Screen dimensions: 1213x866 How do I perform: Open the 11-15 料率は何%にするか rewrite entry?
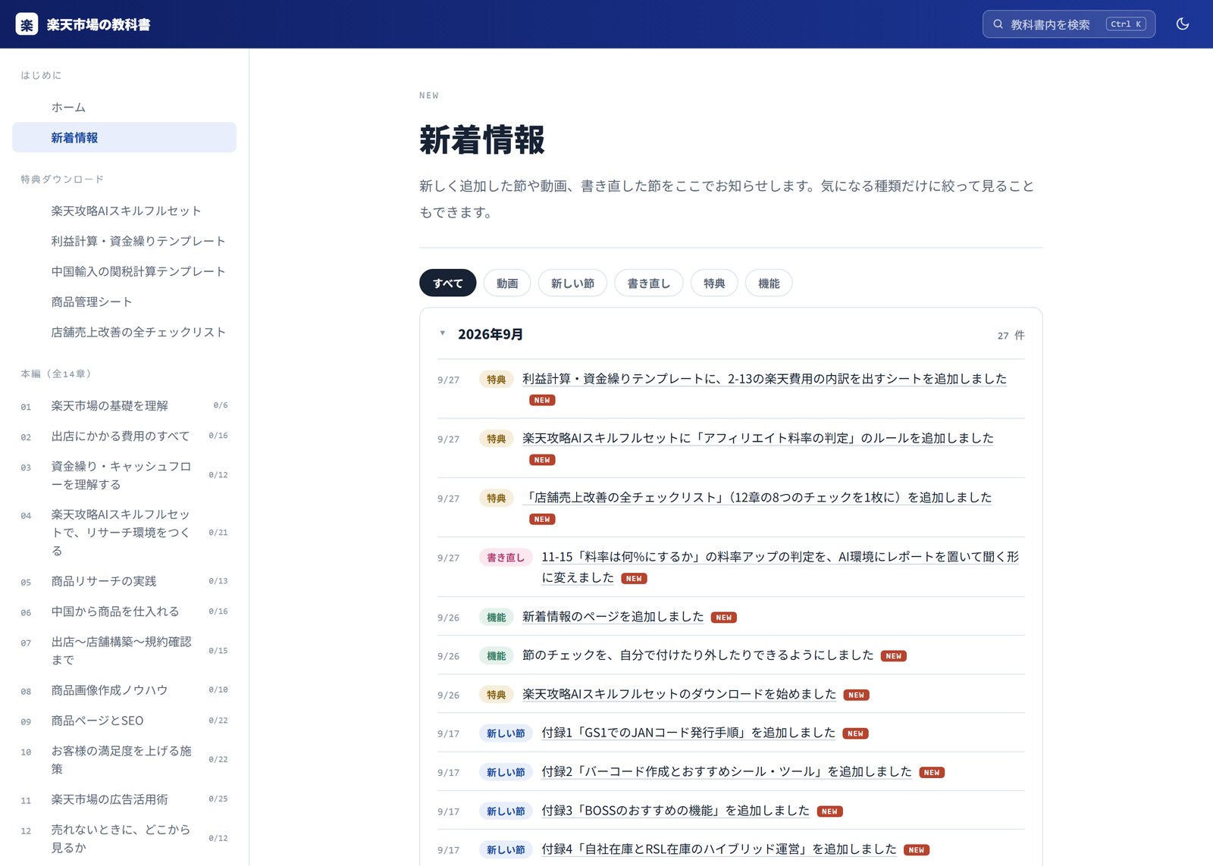[780, 567]
